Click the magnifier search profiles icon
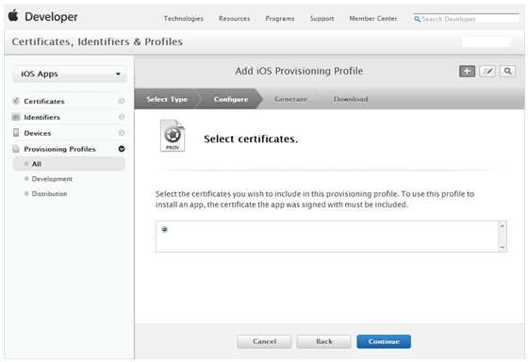The width and height of the screenshot is (528, 362). point(507,71)
